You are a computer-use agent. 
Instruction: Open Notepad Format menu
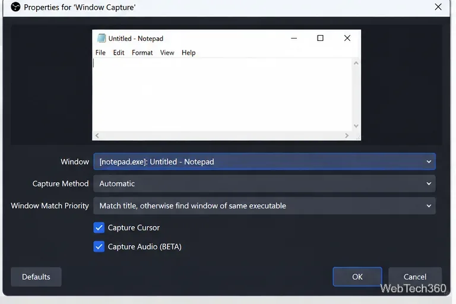[142, 53]
